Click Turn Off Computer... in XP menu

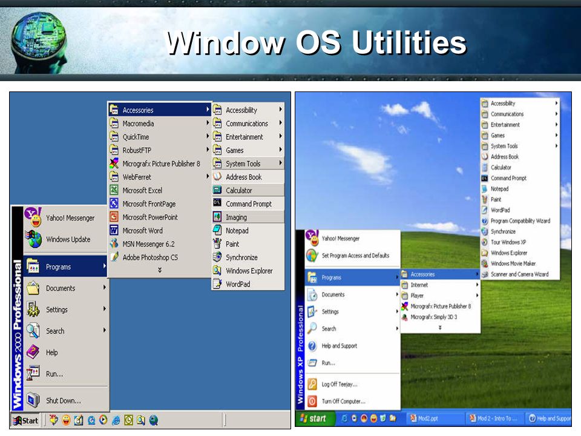(x=352, y=401)
